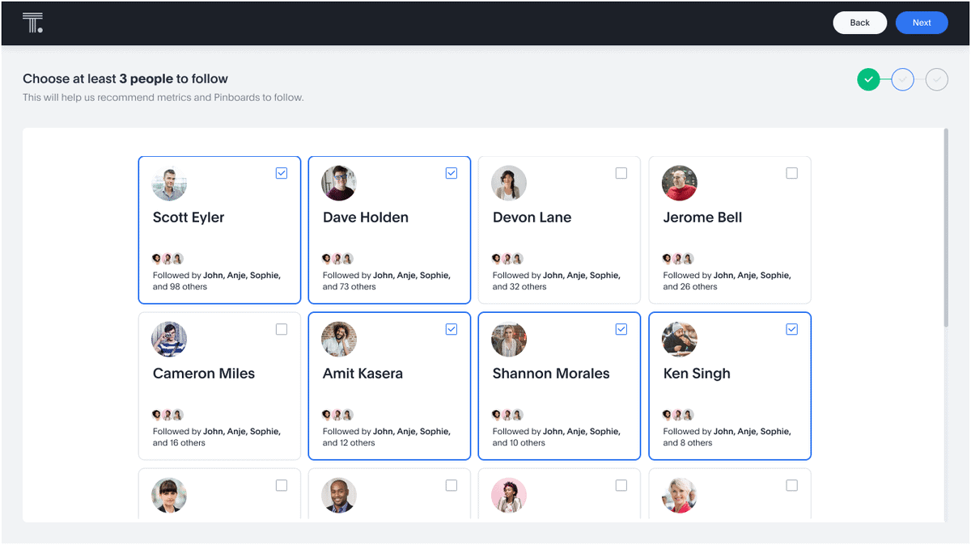
Task: Select the completed green step indicator
Action: click(868, 79)
